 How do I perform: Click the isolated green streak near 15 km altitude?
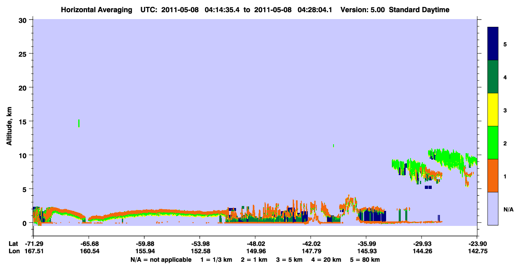(x=79, y=123)
